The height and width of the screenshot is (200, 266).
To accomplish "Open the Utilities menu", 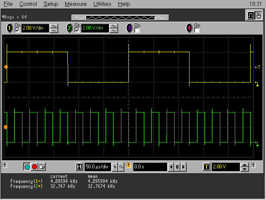I will 102,4.
